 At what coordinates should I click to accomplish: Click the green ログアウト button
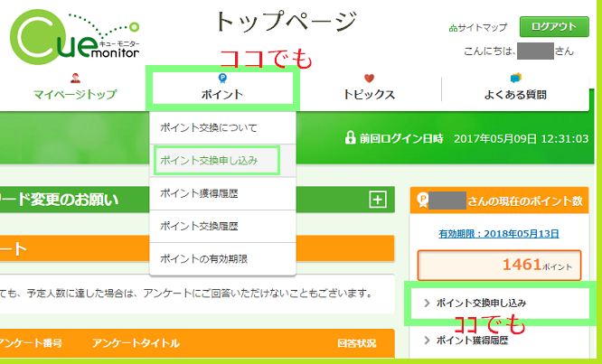pyautogui.click(x=554, y=26)
